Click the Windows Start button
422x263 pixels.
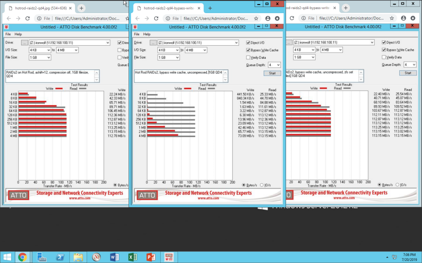click(7, 257)
